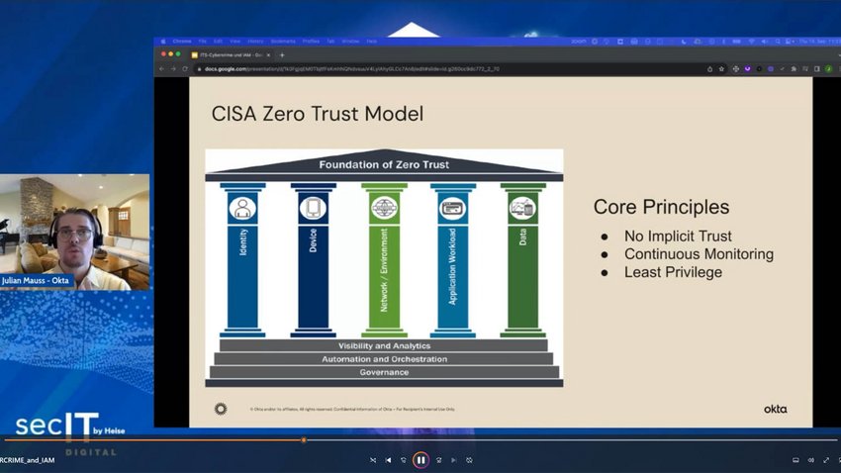Bookmark the page with the star icon
The height and width of the screenshot is (473, 841).
tap(722, 68)
